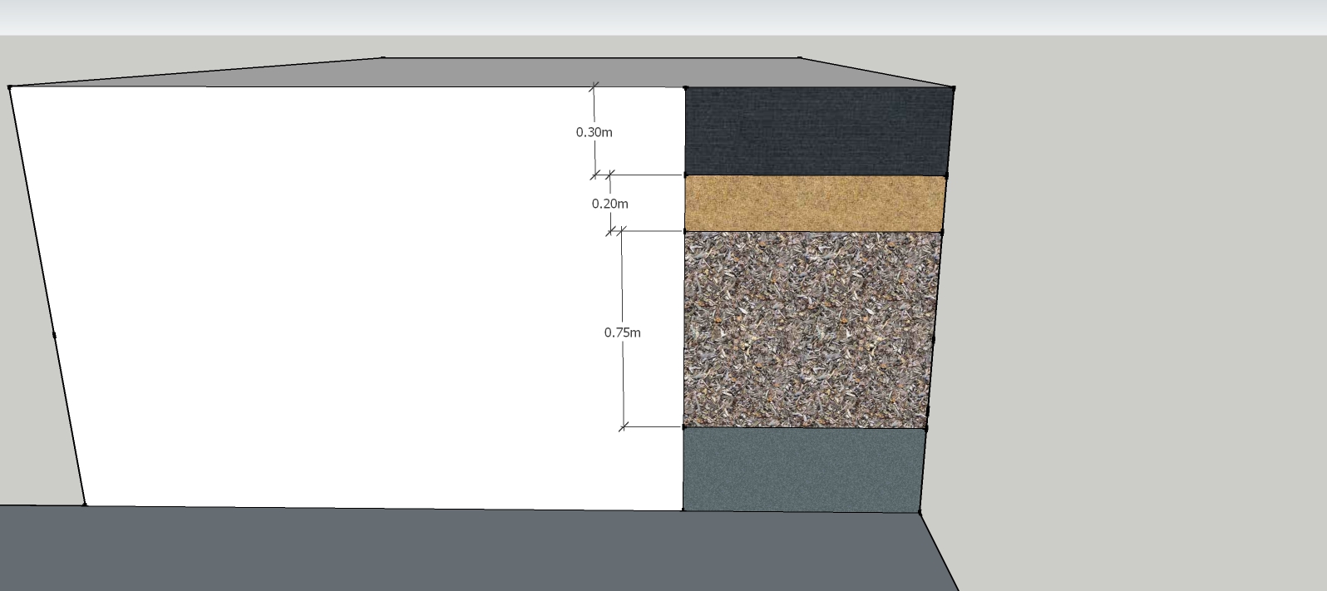Pick the sand-colored layer face
This screenshot has width=1327, height=591.
815,204
